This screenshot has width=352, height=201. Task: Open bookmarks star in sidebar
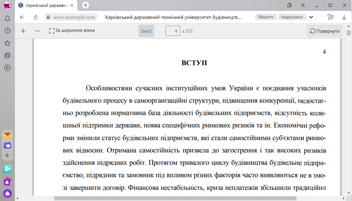pyautogui.click(x=8, y=43)
